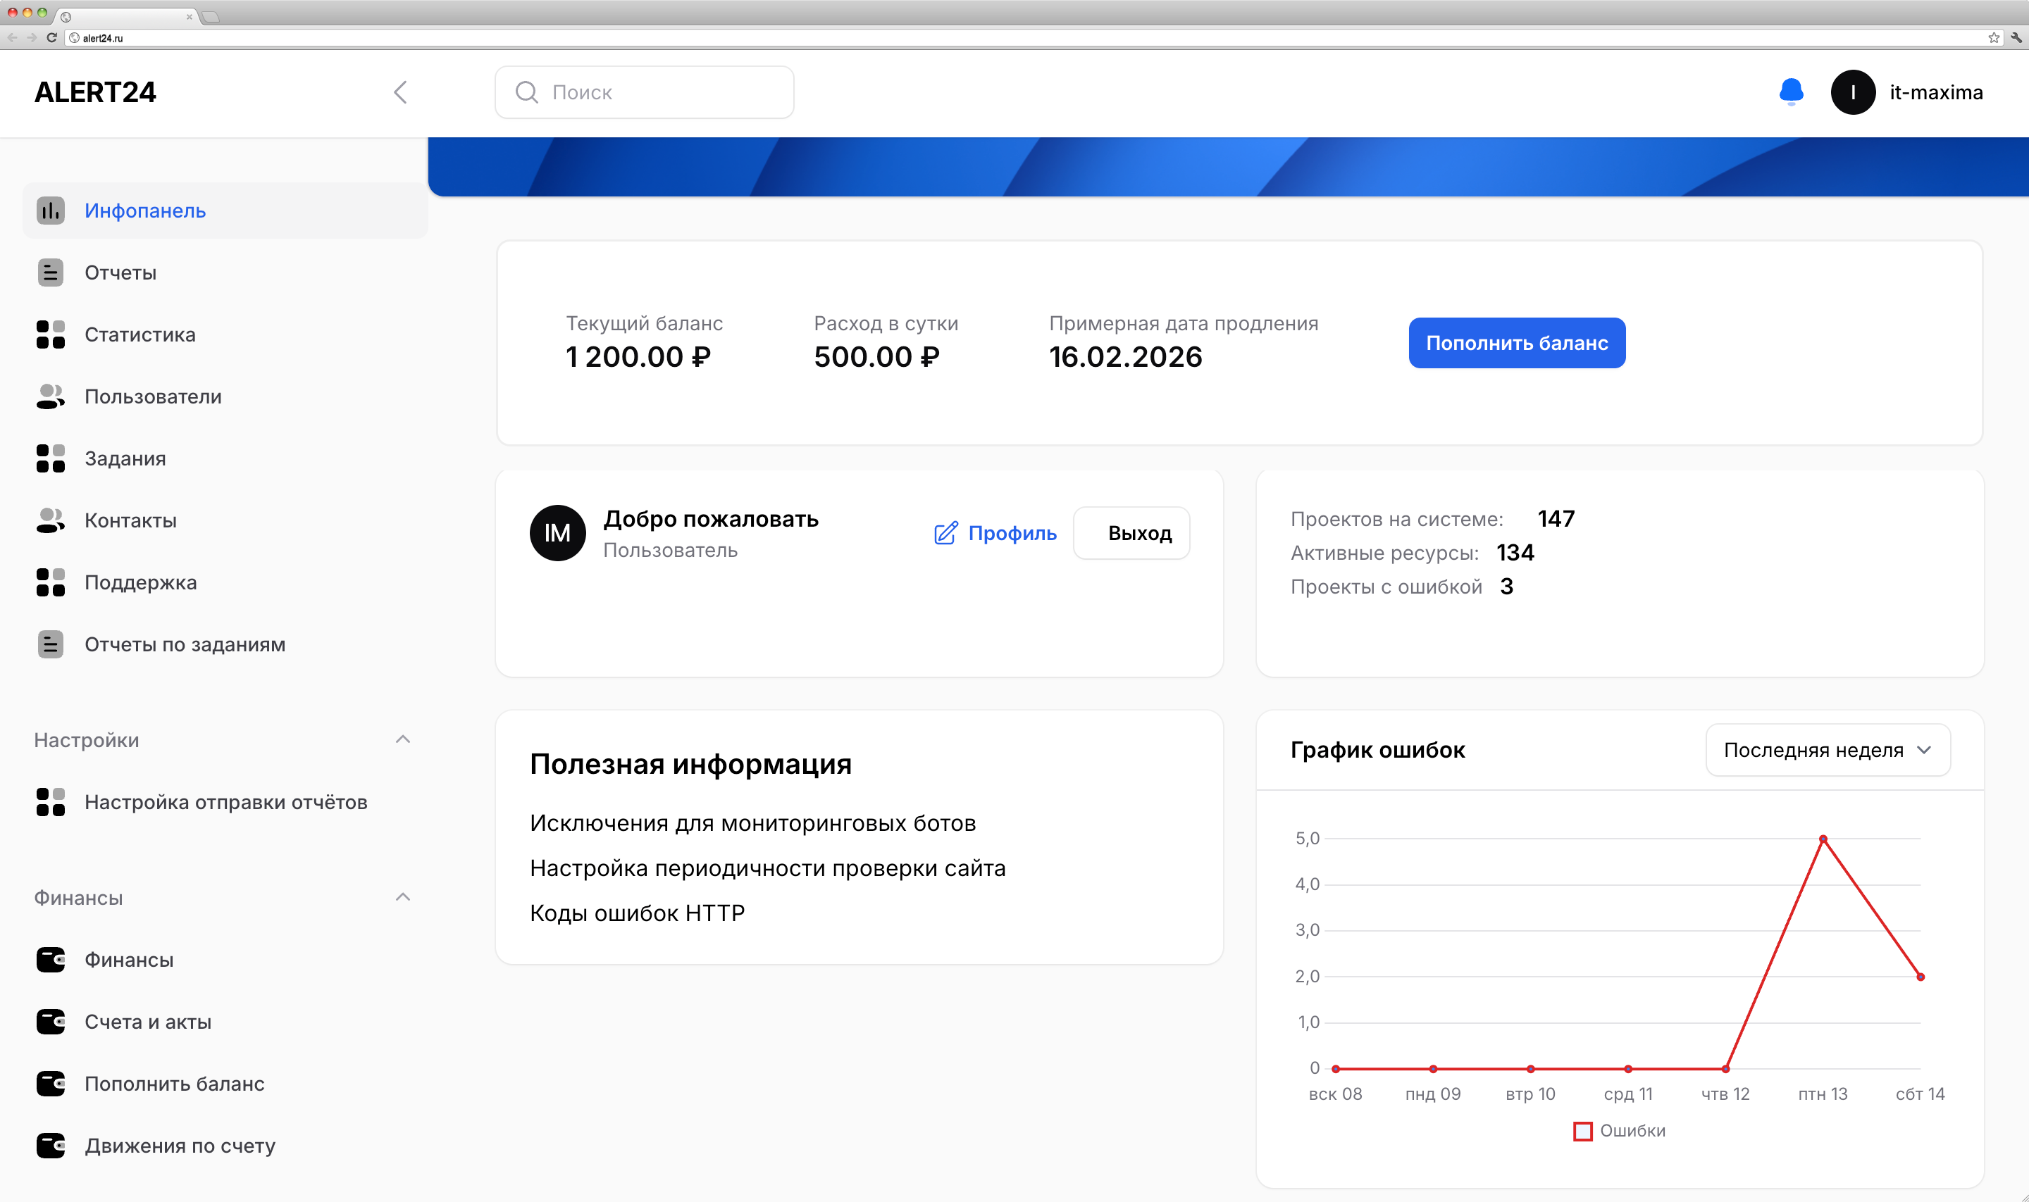Click inside the Поиск search field
2029x1202 pixels.
tap(648, 92)
